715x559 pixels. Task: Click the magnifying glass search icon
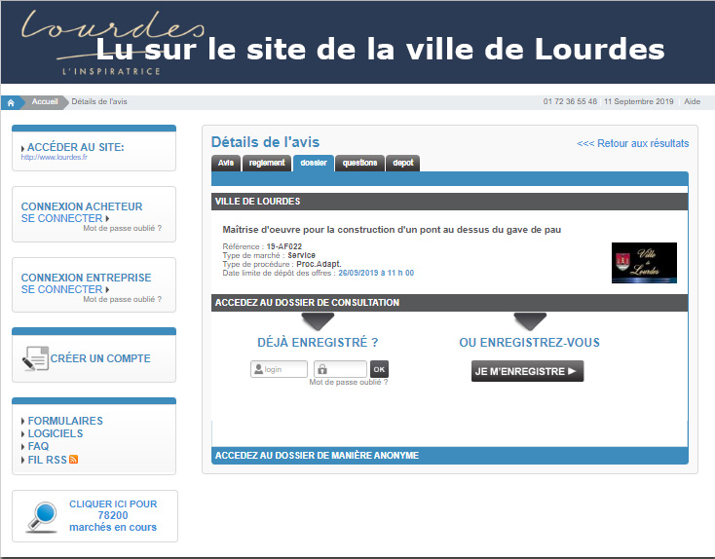39,516
